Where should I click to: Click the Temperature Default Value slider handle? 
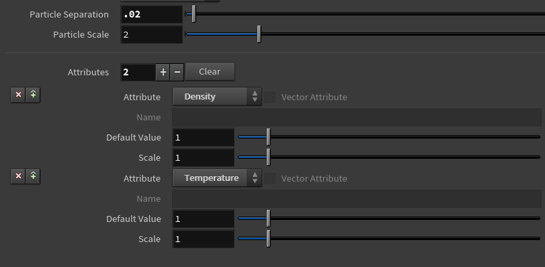tap(268, 219)
